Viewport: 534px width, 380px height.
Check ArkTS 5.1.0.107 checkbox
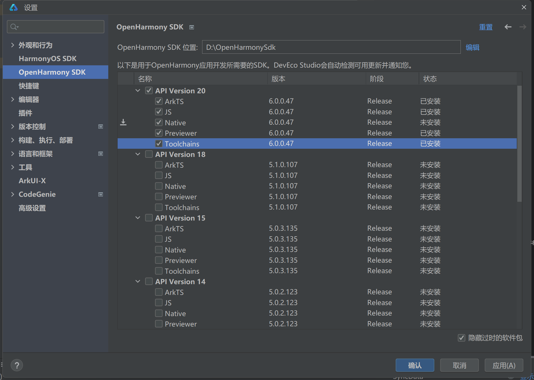point(159,165)
